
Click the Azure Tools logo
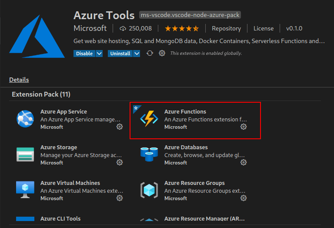[x=37, y=36]
